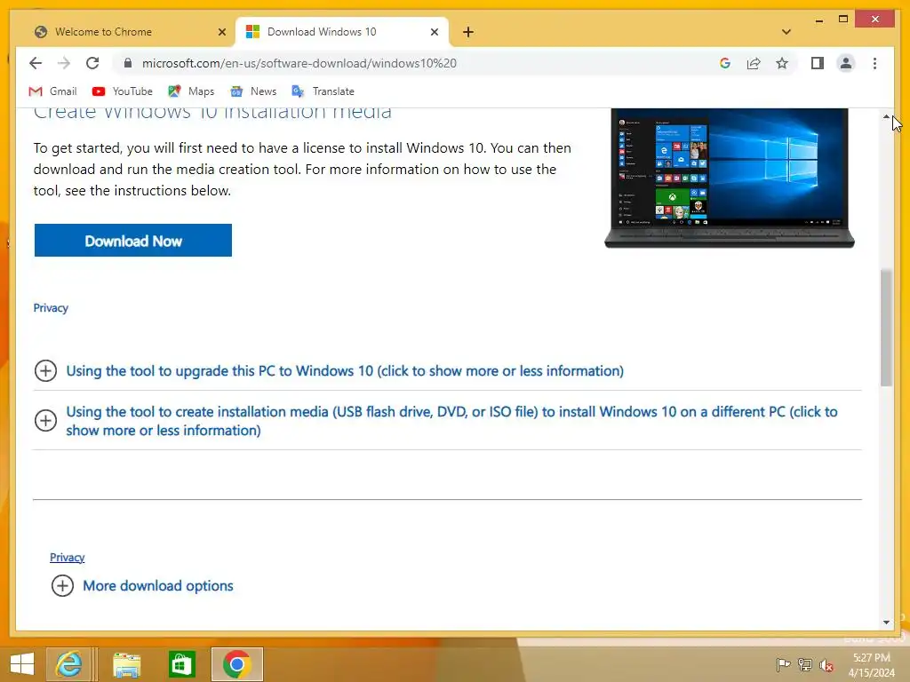
Task: Open the YouTube bookmark
Action: [123, 91]
